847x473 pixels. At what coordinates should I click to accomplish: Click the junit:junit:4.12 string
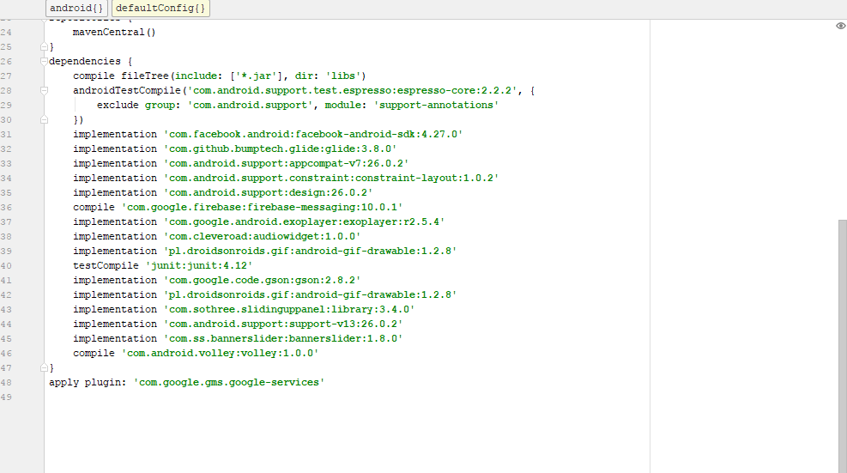[199, 266]
